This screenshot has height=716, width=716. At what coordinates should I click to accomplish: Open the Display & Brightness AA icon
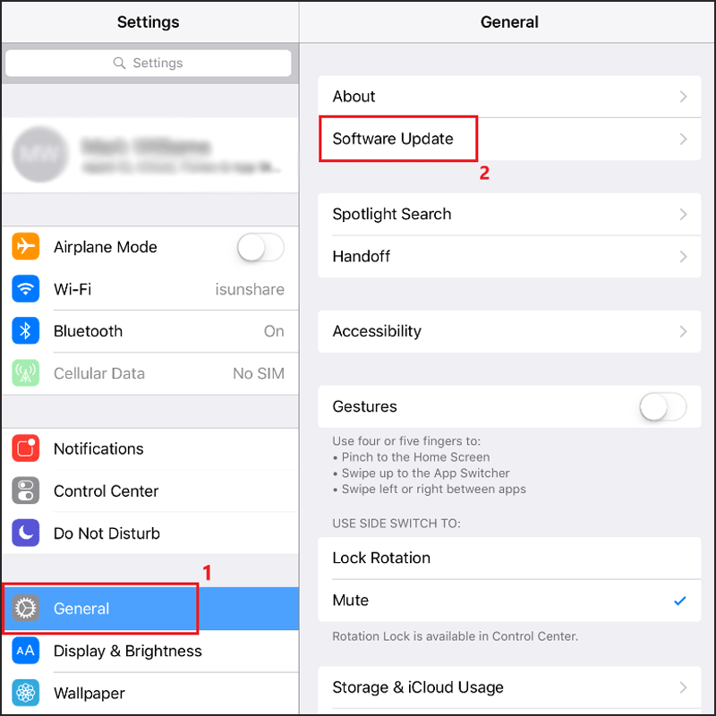point(26,651)
